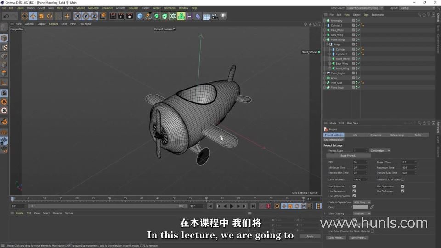This screenshot has width=441, height=248.
Task: Open the subdivision surface generators
Action: point(157,17)
